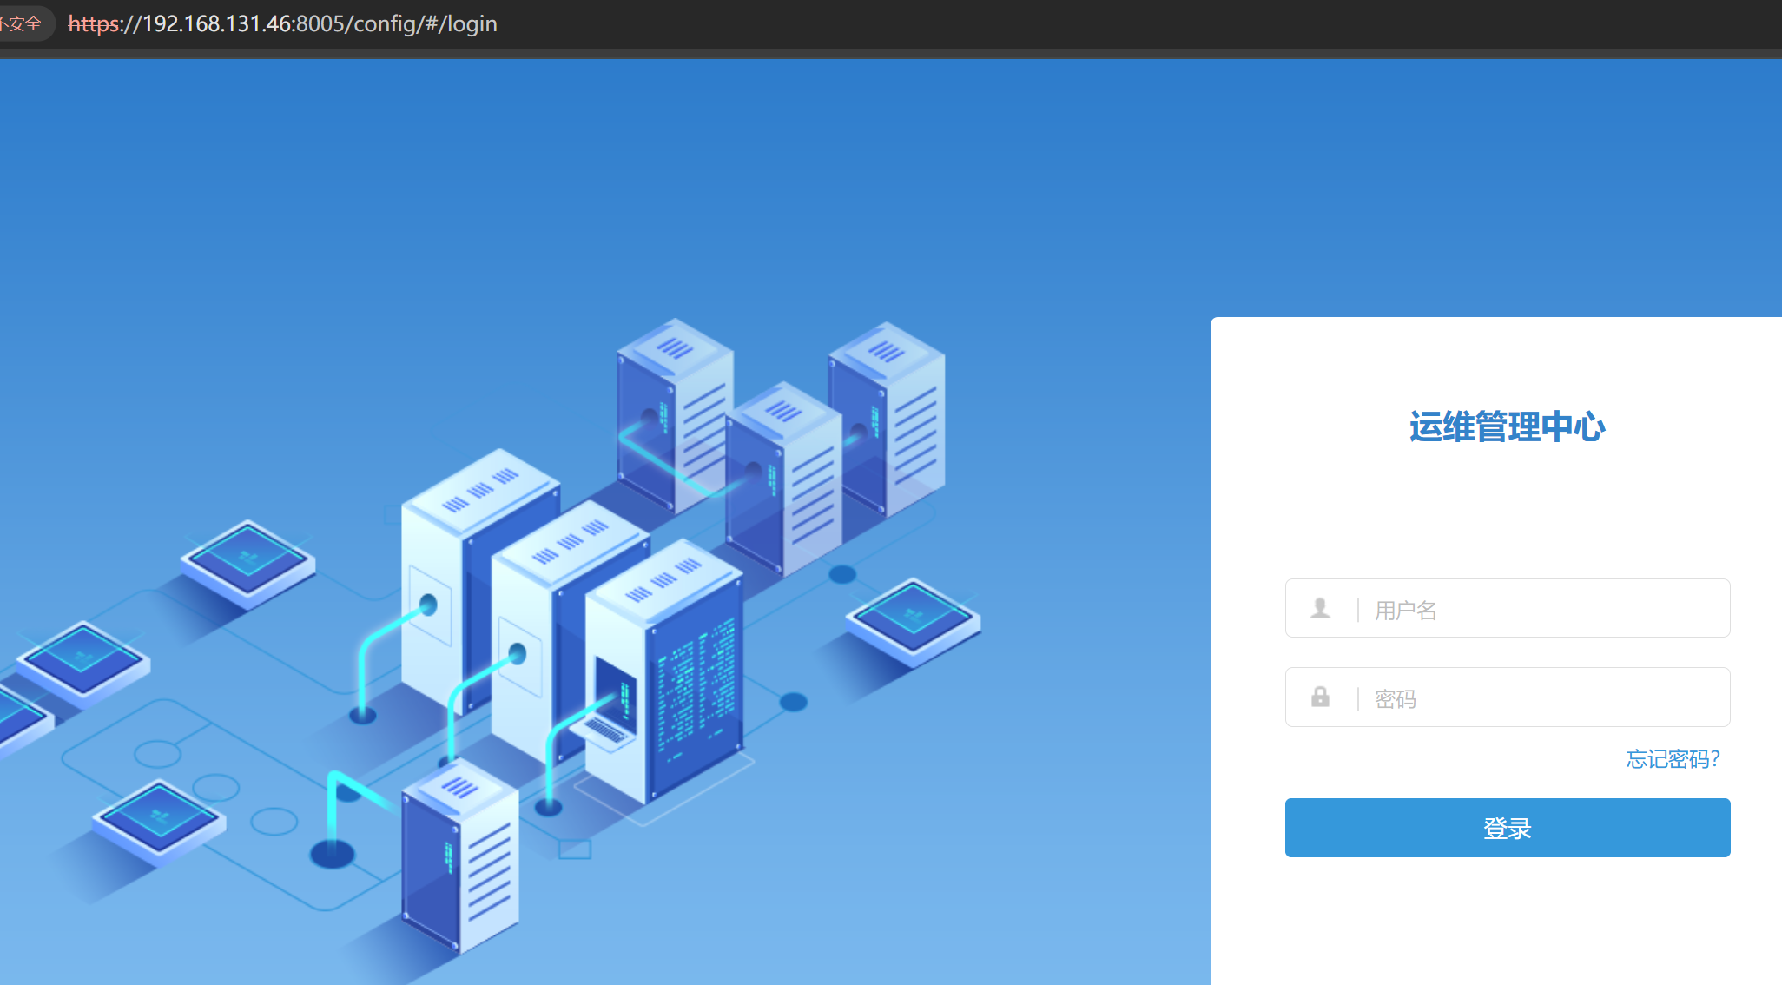The width and height of the screenshot is (1782, 985).
Task: Click the dark blue code display server panel
Action: [x=695, y=691]
